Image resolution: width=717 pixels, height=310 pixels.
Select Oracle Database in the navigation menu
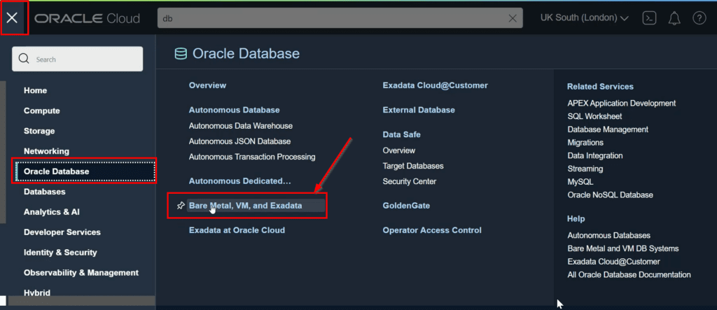pyautogui.click(x=85, y=171)
